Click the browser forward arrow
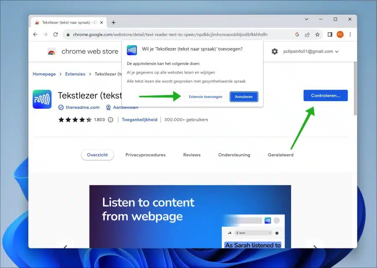377x268 pixels. coord(45,35)
